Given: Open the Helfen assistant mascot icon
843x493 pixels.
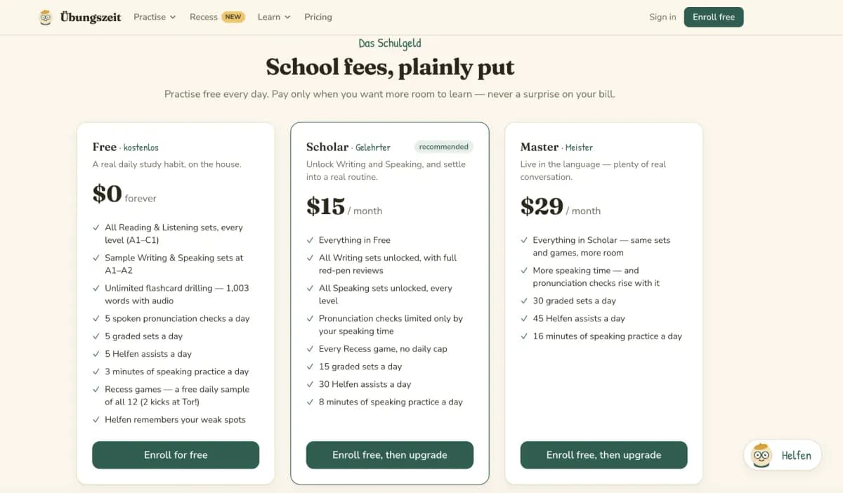Looking at the screenshot, I should click(762, 455).
